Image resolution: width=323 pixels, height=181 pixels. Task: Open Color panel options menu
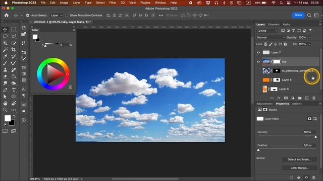[74, 30]
